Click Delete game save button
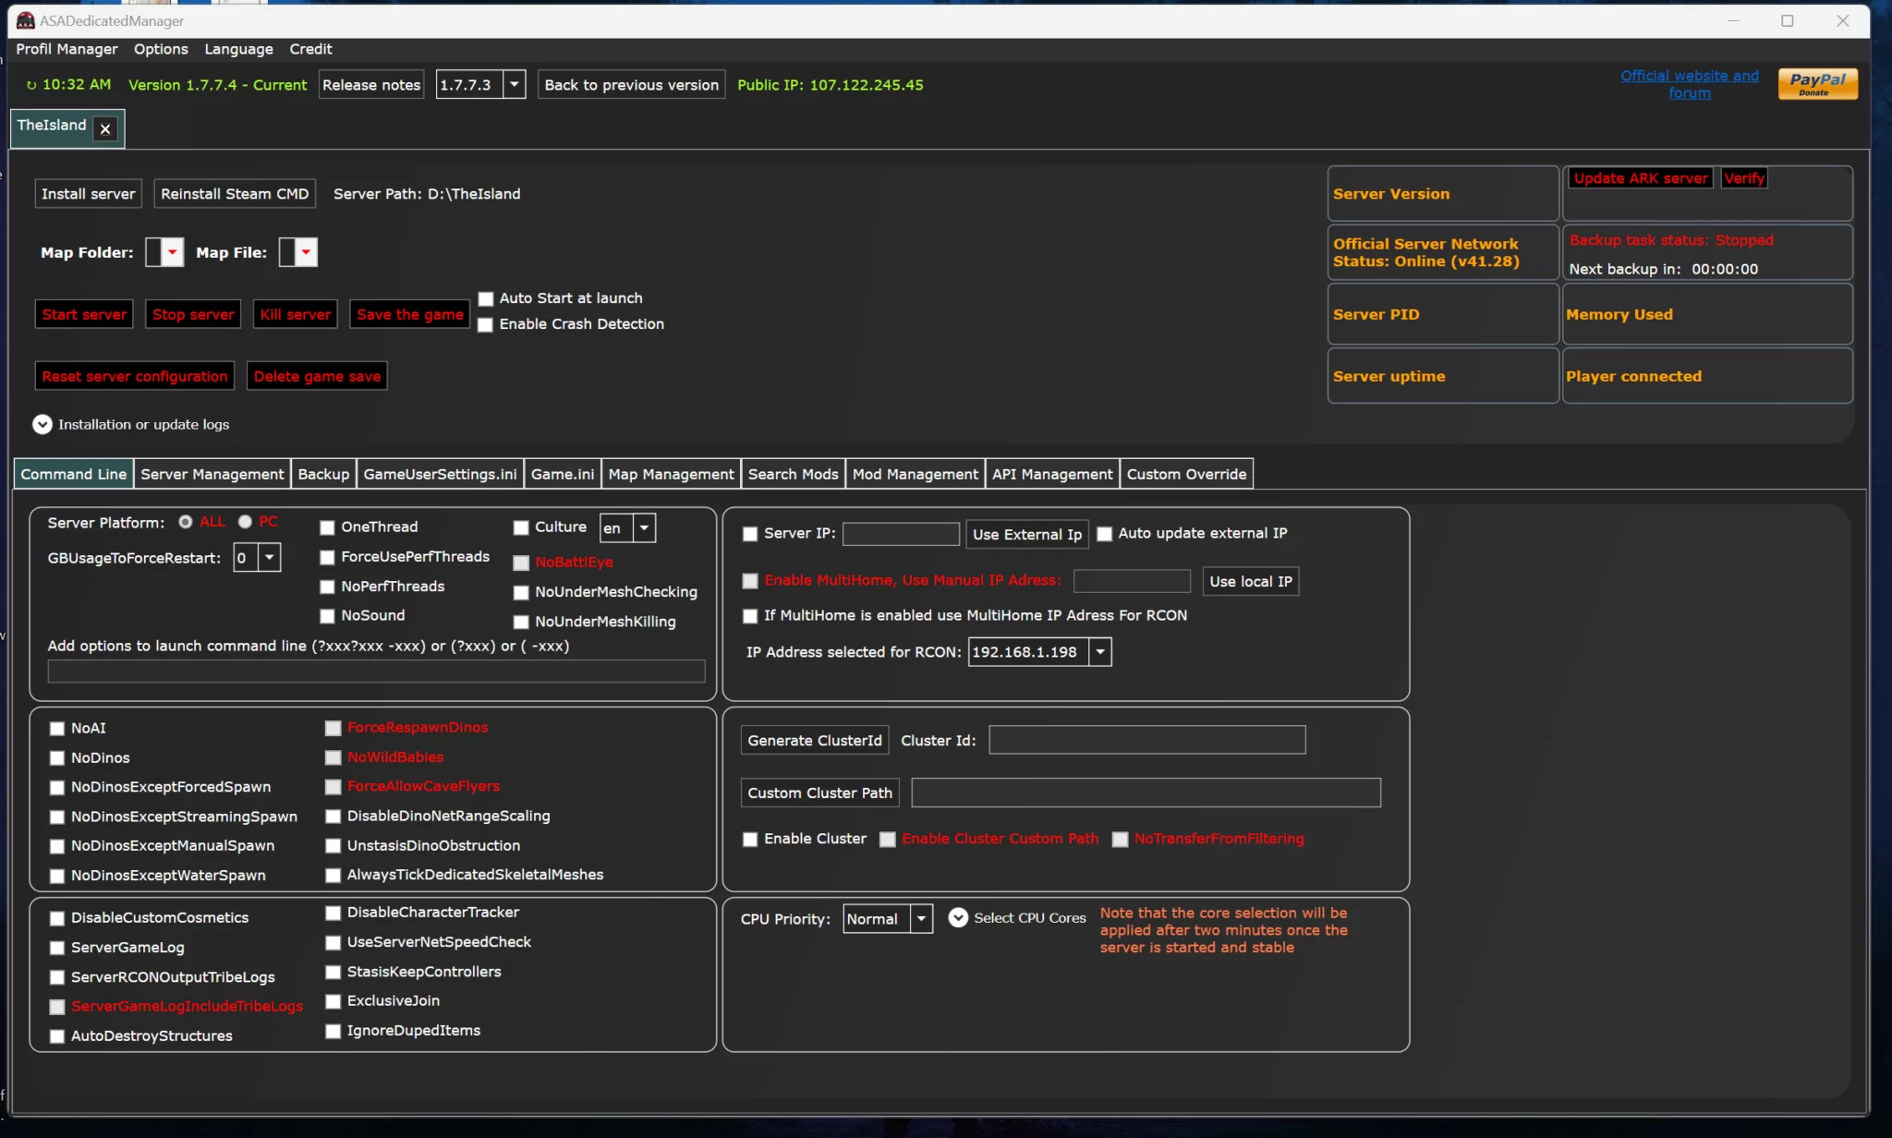Screen dimensions: 1892x1138 point(317,377)
